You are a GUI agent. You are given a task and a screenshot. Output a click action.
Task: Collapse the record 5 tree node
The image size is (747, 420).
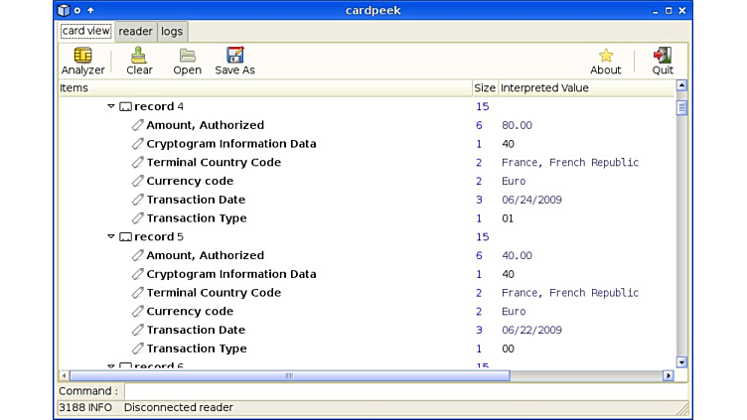click(x=111, y=236)
